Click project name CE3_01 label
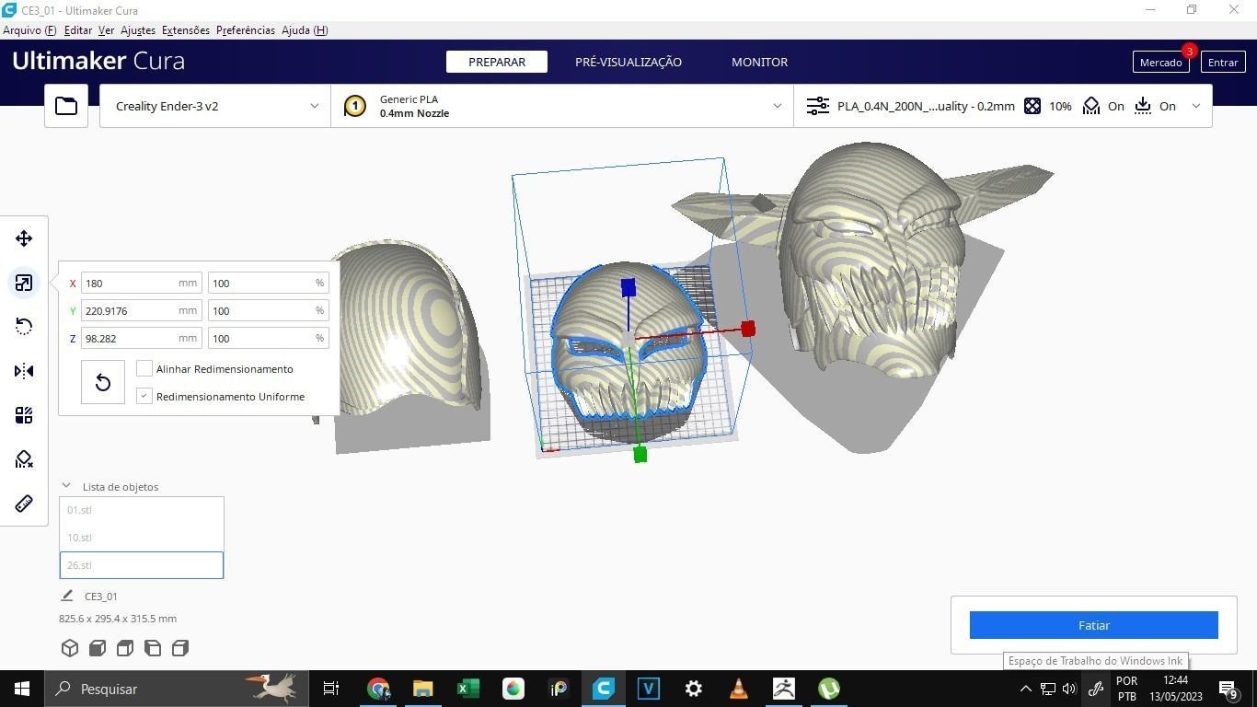1257x707 pixels. tap(101, 597)
